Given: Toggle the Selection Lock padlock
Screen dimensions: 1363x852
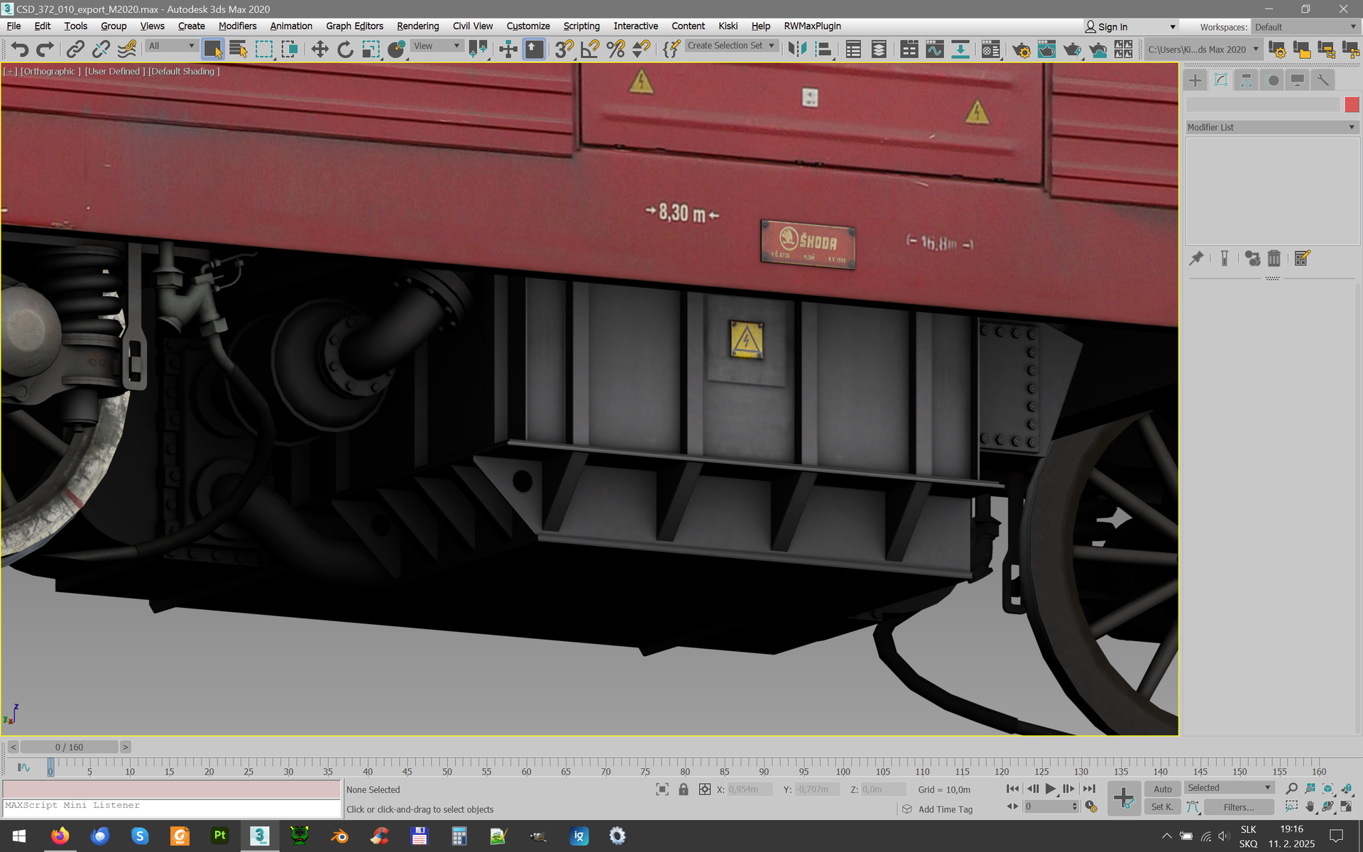Looking at the screenshot, I should (683, 790).
